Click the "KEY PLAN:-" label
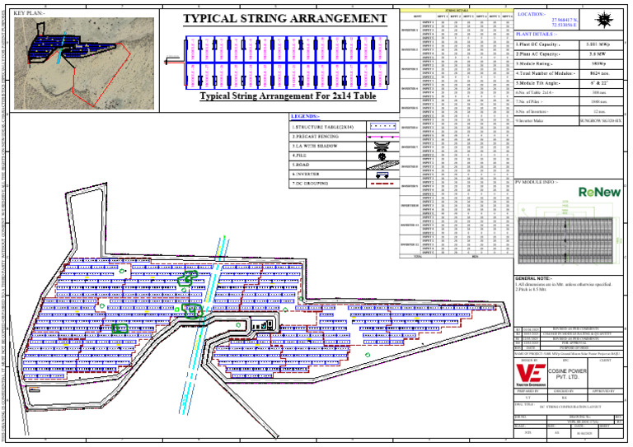Image resolution: width=633 pixels, height=447 pixels. tap(29, 13)
